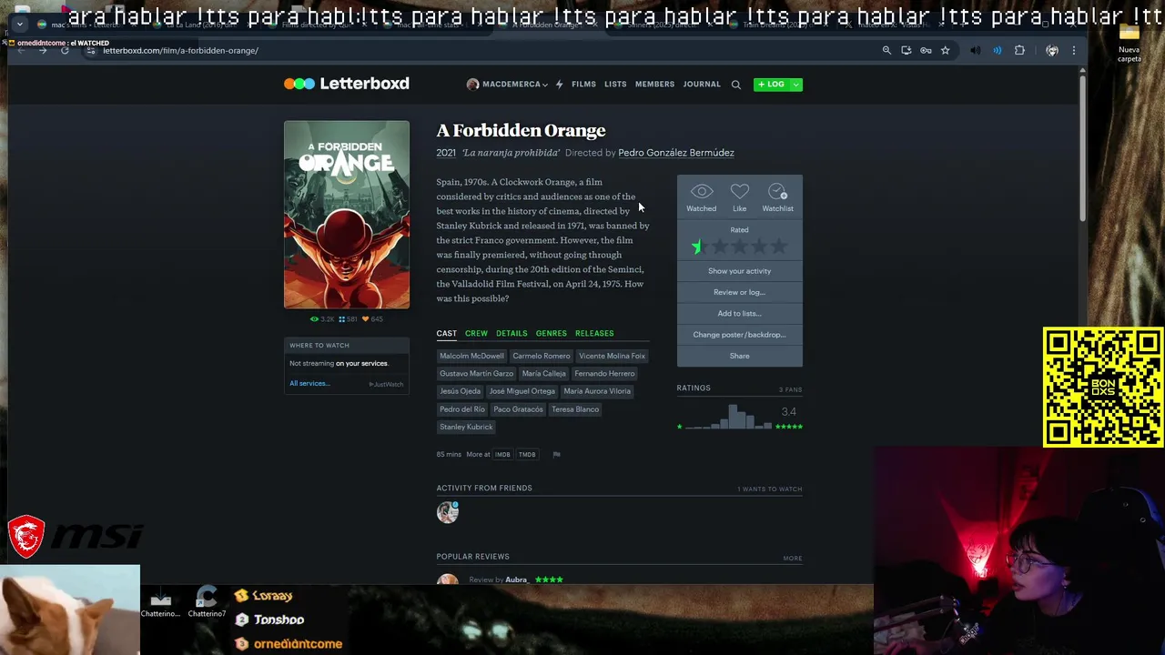1165x655 pixels.
Task: Open the activity lightning bolt icon
Action: [x=559, y=84]
